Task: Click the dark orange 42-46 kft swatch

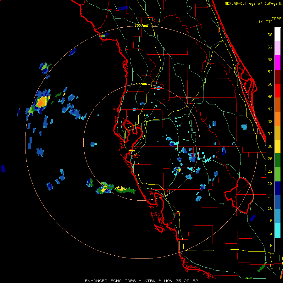Action: 278,104
